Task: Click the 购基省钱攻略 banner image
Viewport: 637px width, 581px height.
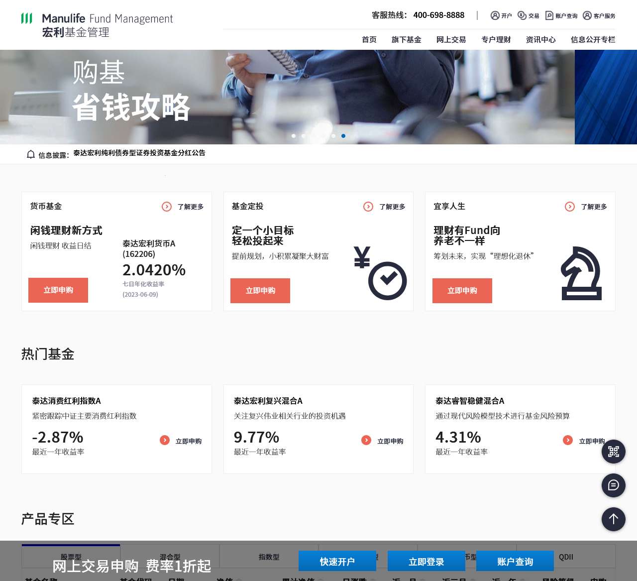Action: (287, 97)
